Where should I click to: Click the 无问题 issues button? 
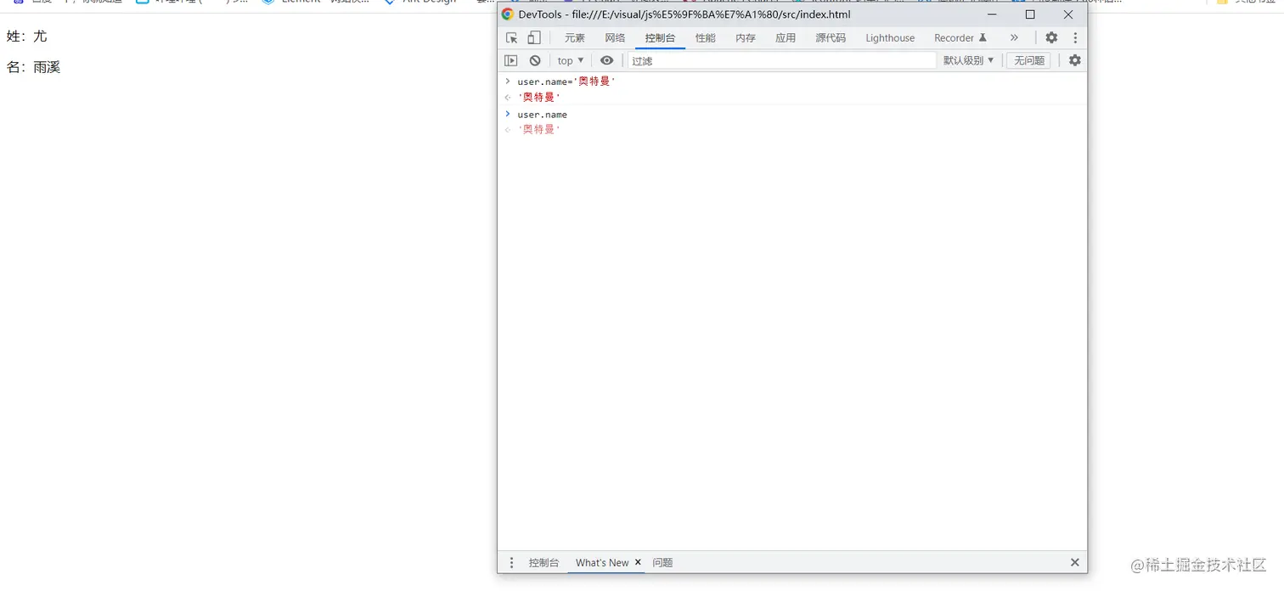[x=1028, y=60]
